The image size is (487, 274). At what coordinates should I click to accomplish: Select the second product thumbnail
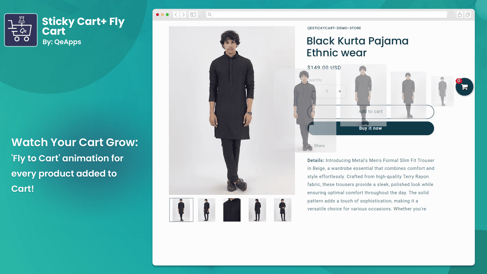[207, 210]
